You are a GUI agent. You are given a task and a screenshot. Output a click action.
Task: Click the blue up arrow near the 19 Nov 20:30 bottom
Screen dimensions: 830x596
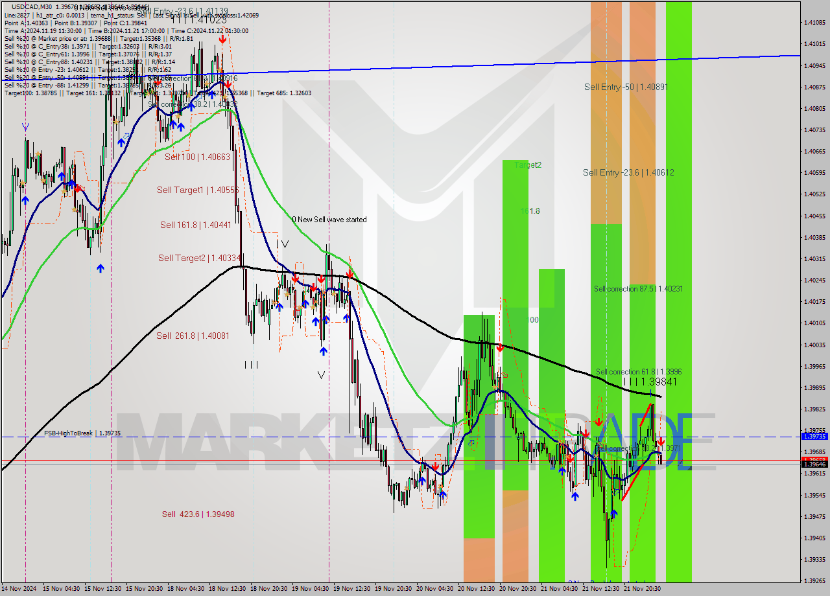tap(423, 479)
